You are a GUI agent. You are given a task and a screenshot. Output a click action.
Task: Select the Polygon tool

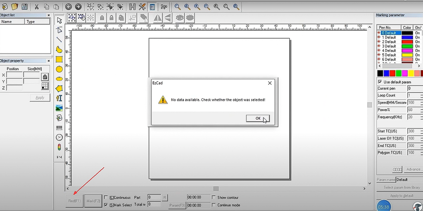(x=59, y=89)
